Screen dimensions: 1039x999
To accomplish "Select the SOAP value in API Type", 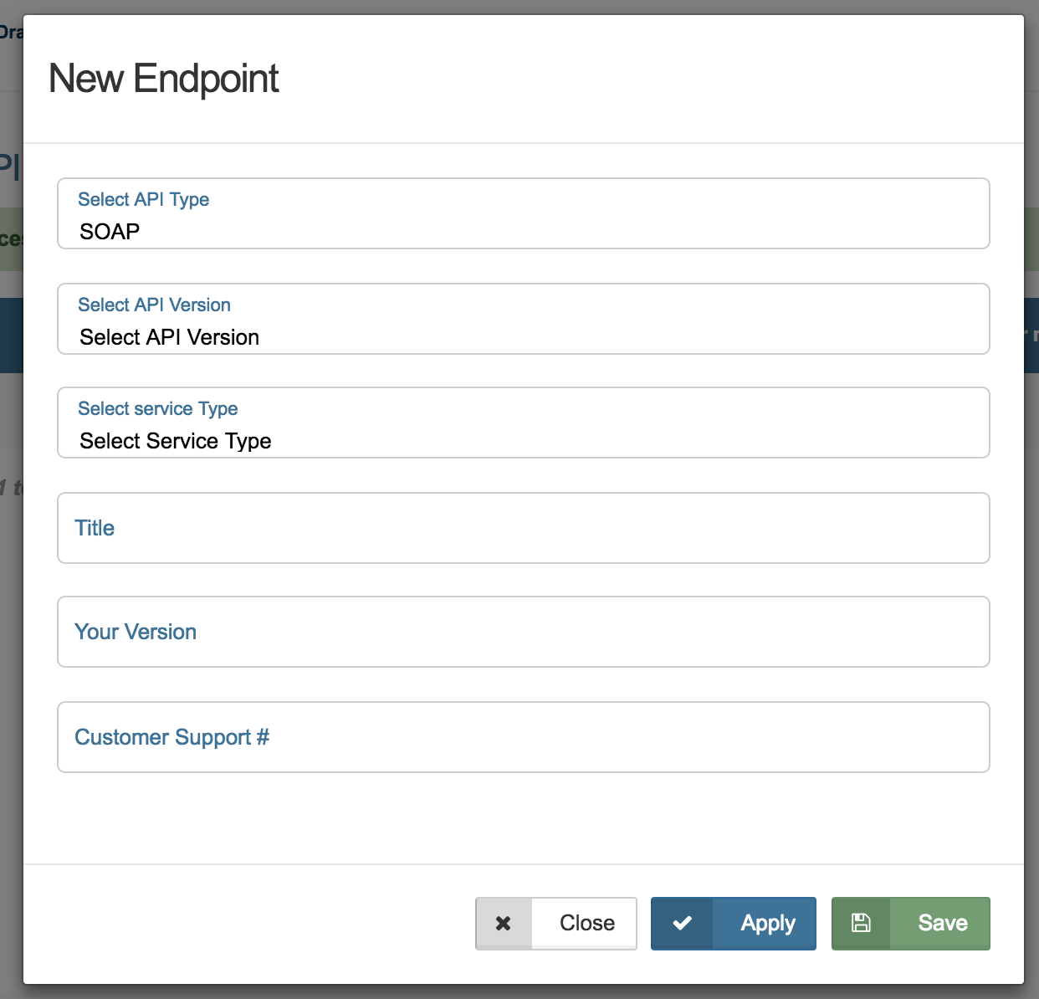I will click(109, 231).
